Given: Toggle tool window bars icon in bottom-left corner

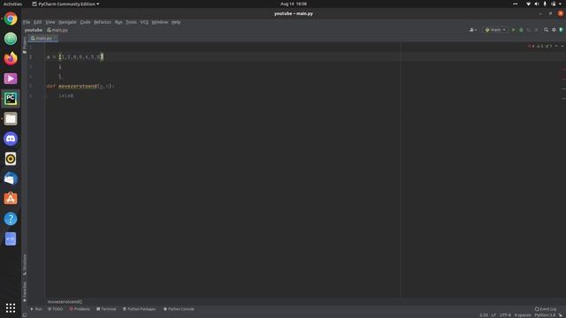Looking at the screenshot, I should (25, 314).
